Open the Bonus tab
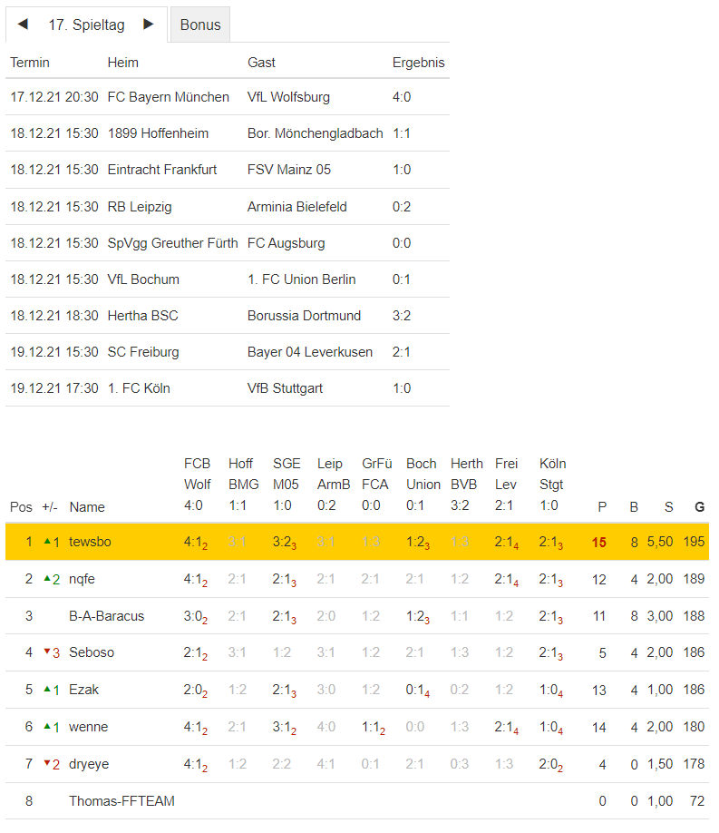Image resolution: width=719 pixels, height=833 pixels. pyautogui.click(x=200, y=25)
